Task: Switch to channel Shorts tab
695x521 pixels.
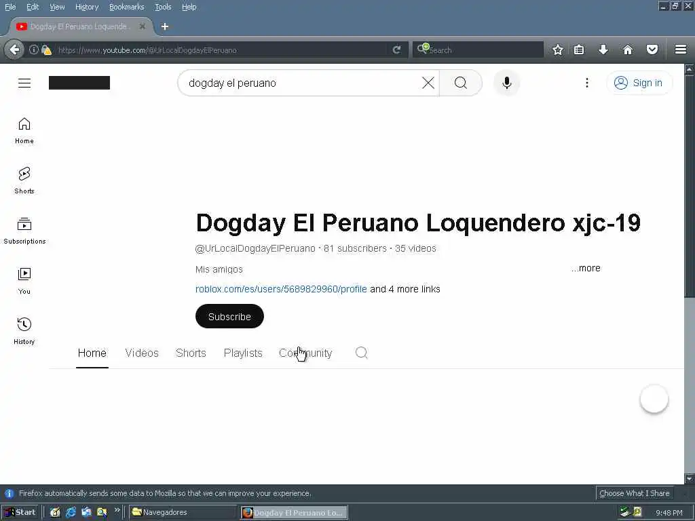Action: (x=191, y=353)
